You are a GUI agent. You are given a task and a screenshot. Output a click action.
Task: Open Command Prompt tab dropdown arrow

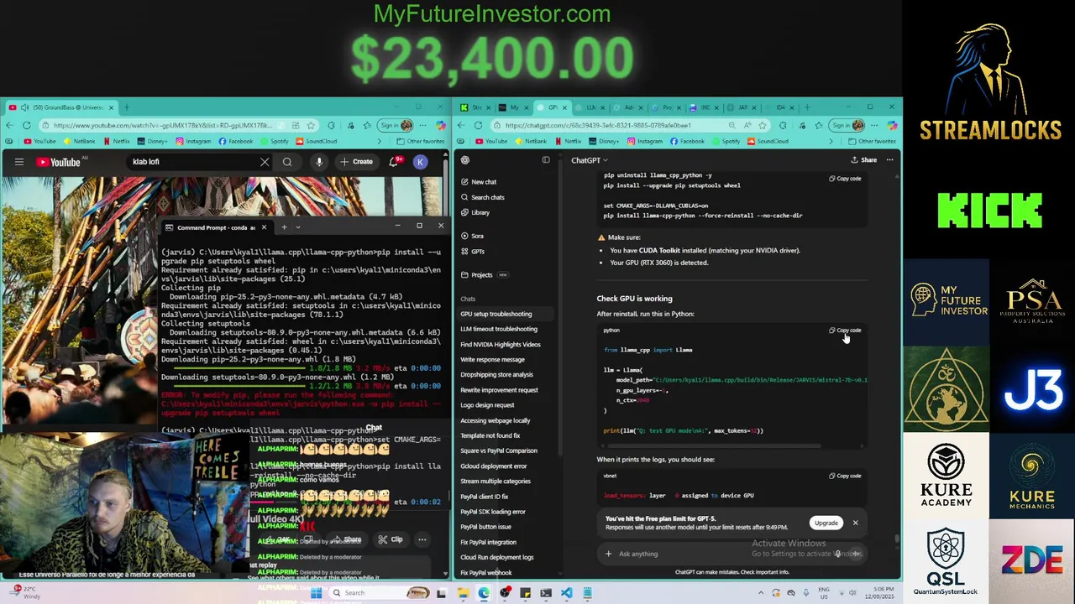tap(297, 227)
